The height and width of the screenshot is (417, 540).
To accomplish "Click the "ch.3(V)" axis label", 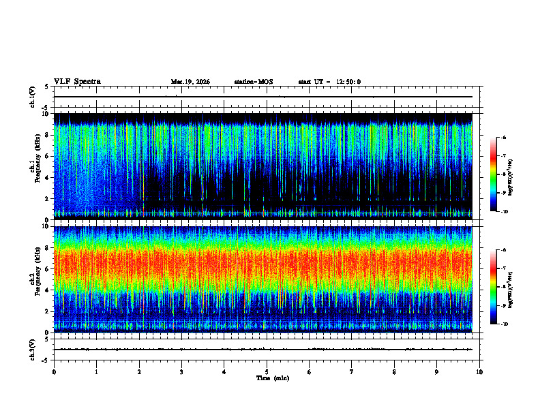I will click(x=33, y=350).
